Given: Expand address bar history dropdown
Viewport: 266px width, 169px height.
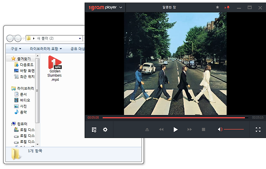Looking at the screenshot, I should point(80,38).
